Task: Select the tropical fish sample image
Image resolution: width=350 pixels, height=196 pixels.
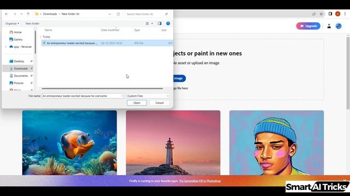Action: tap(69, 143)
